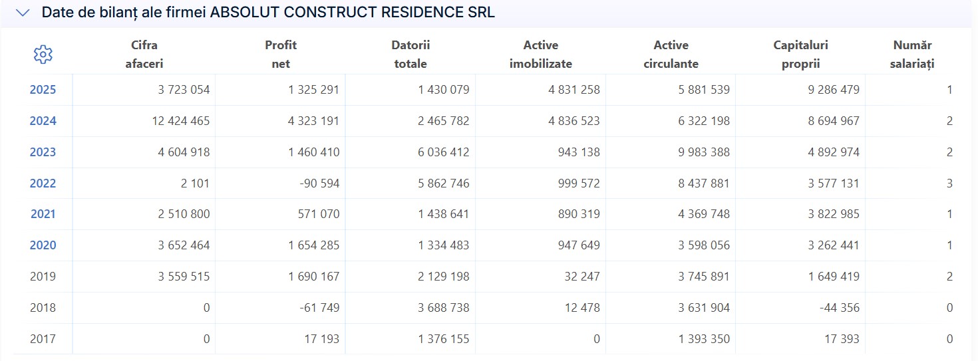Viewport: 978px width, 361px height.
Task: Select the 2017 total debts 1 376 155
Action: click(444, 339)
